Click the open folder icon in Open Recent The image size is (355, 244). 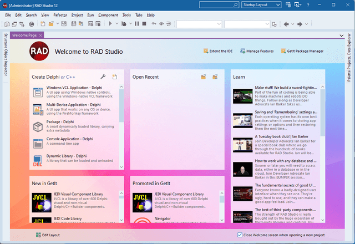(x=204, y=77)
